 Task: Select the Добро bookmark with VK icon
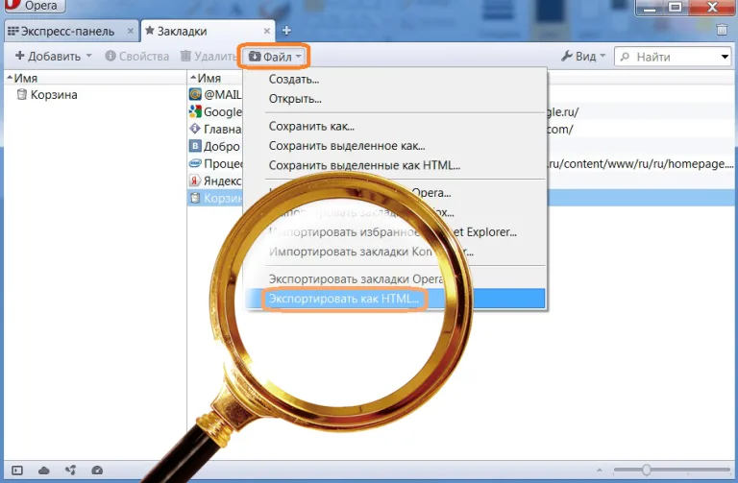195,146
